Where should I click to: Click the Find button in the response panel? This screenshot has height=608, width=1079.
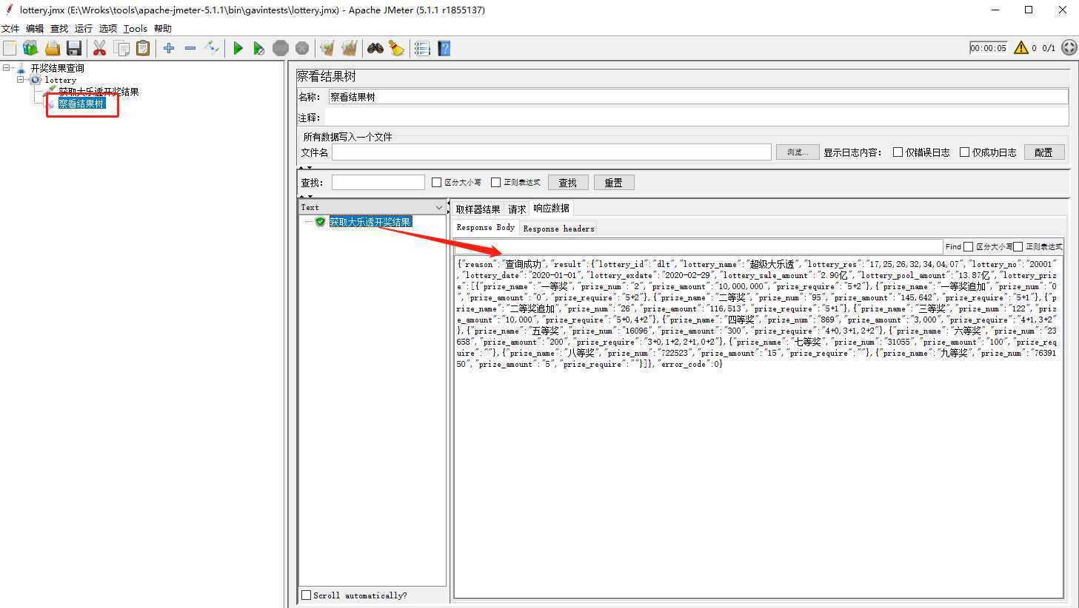tap(952, 246)
